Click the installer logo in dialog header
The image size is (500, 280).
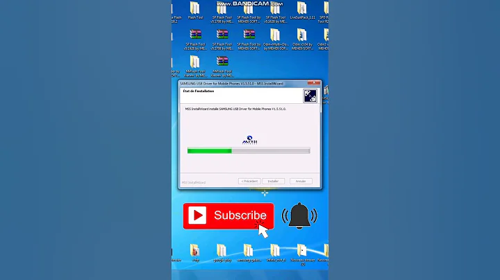(310, 96)
